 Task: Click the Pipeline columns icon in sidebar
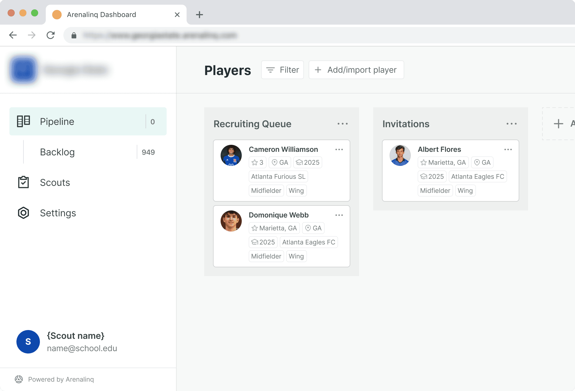(23, 121)
